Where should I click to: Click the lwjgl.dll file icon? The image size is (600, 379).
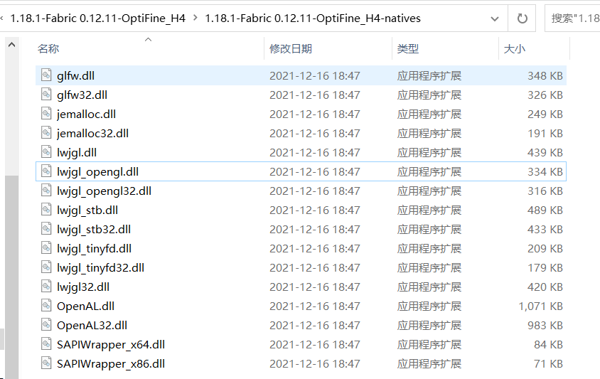click(x=46, y=151)
